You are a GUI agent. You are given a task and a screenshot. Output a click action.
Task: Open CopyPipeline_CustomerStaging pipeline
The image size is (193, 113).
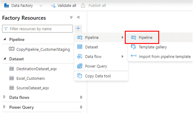click(43, 49)
